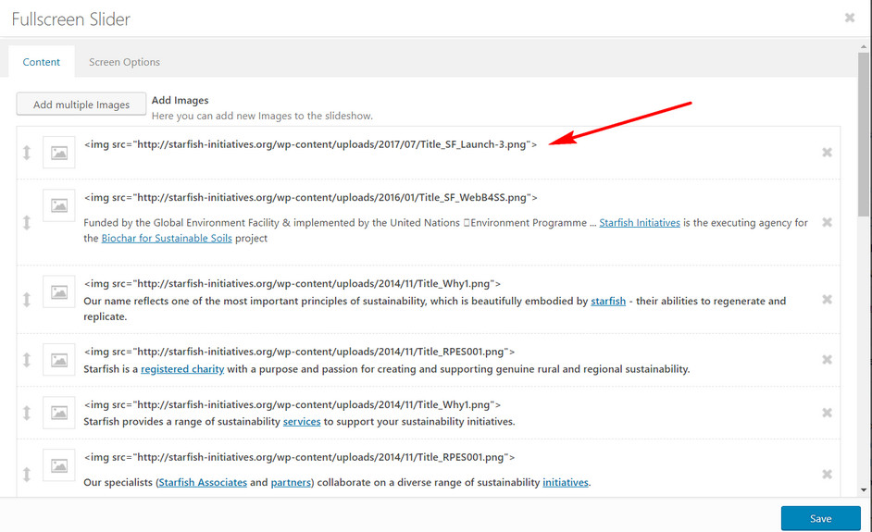This screenshot has width=872, height=532.
Task: Remove the 'Our name reflects' slide
Action: coord(827,300)
